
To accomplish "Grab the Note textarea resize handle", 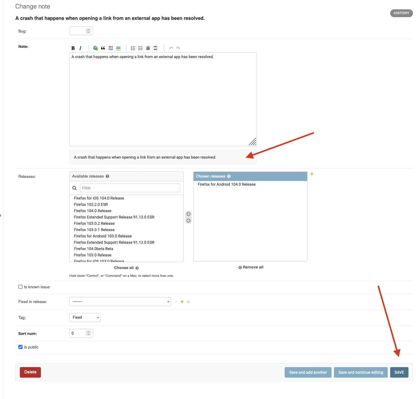I will tap(252, 142).
